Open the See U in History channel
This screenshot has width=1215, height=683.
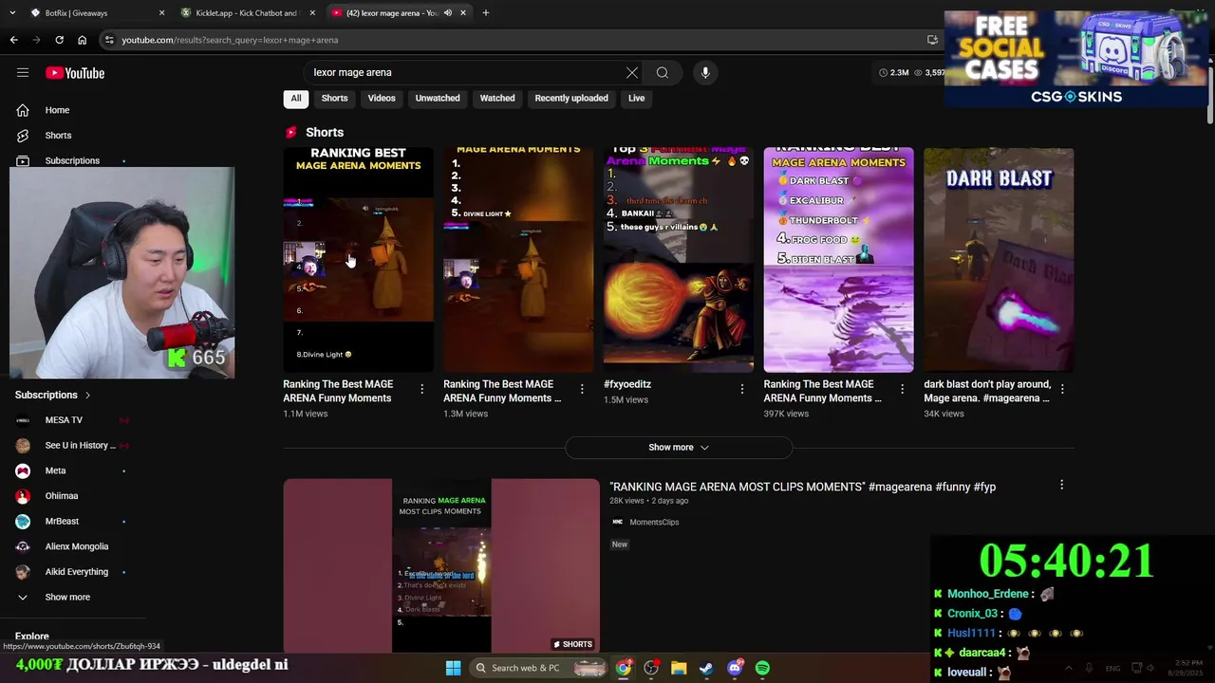point(80,446)
